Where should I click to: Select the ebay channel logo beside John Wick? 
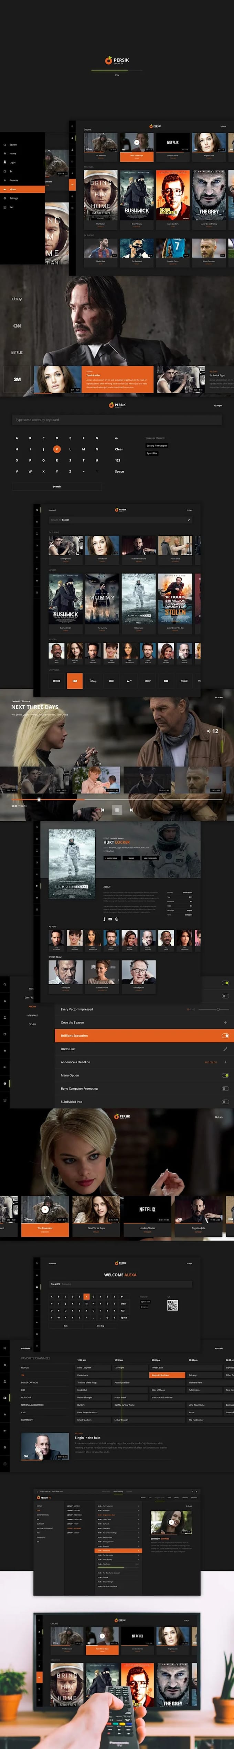click(17, 299)
